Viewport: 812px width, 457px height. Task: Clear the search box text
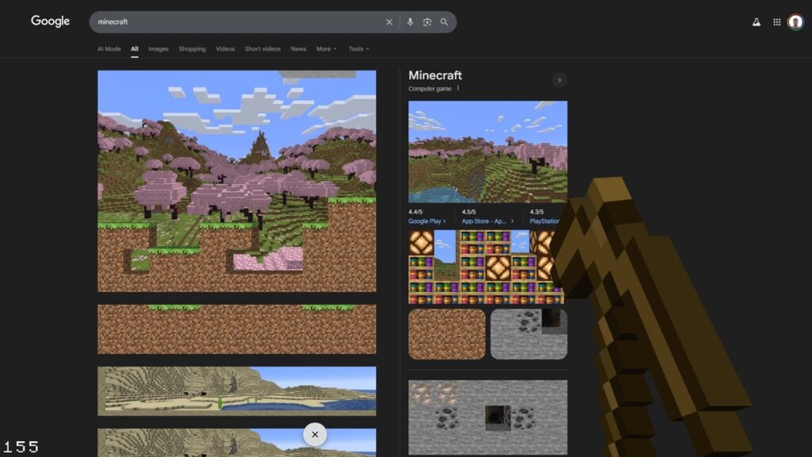[389, 22]
